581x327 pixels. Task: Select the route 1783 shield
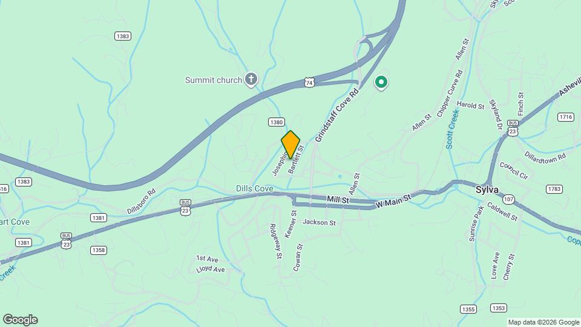[x=554, y=189]
